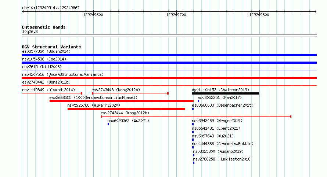Click ruler position 129249700
Viewport: 327px width, 177px height.
point(176,15)
